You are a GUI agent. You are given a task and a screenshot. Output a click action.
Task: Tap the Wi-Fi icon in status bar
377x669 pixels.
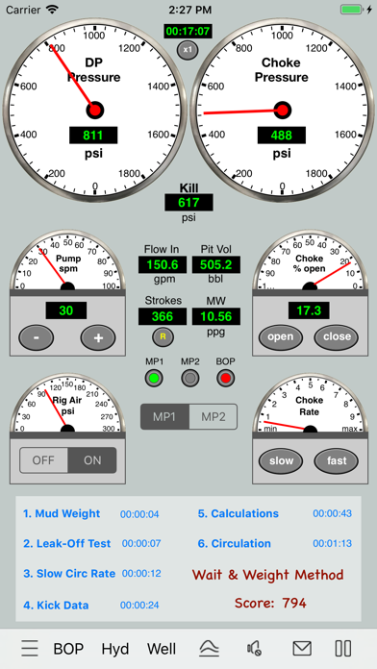[x=53, y=9]
